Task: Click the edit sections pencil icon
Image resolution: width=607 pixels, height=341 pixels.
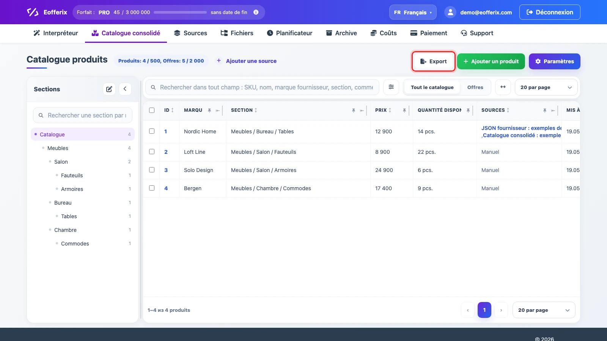Action: pyautogui.click(x=109, y=89)
